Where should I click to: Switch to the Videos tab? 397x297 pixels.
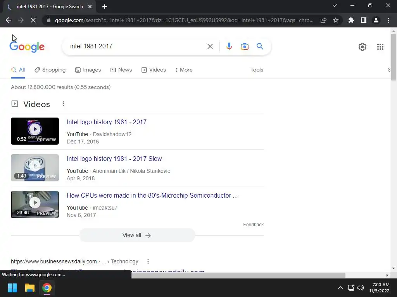154,70
